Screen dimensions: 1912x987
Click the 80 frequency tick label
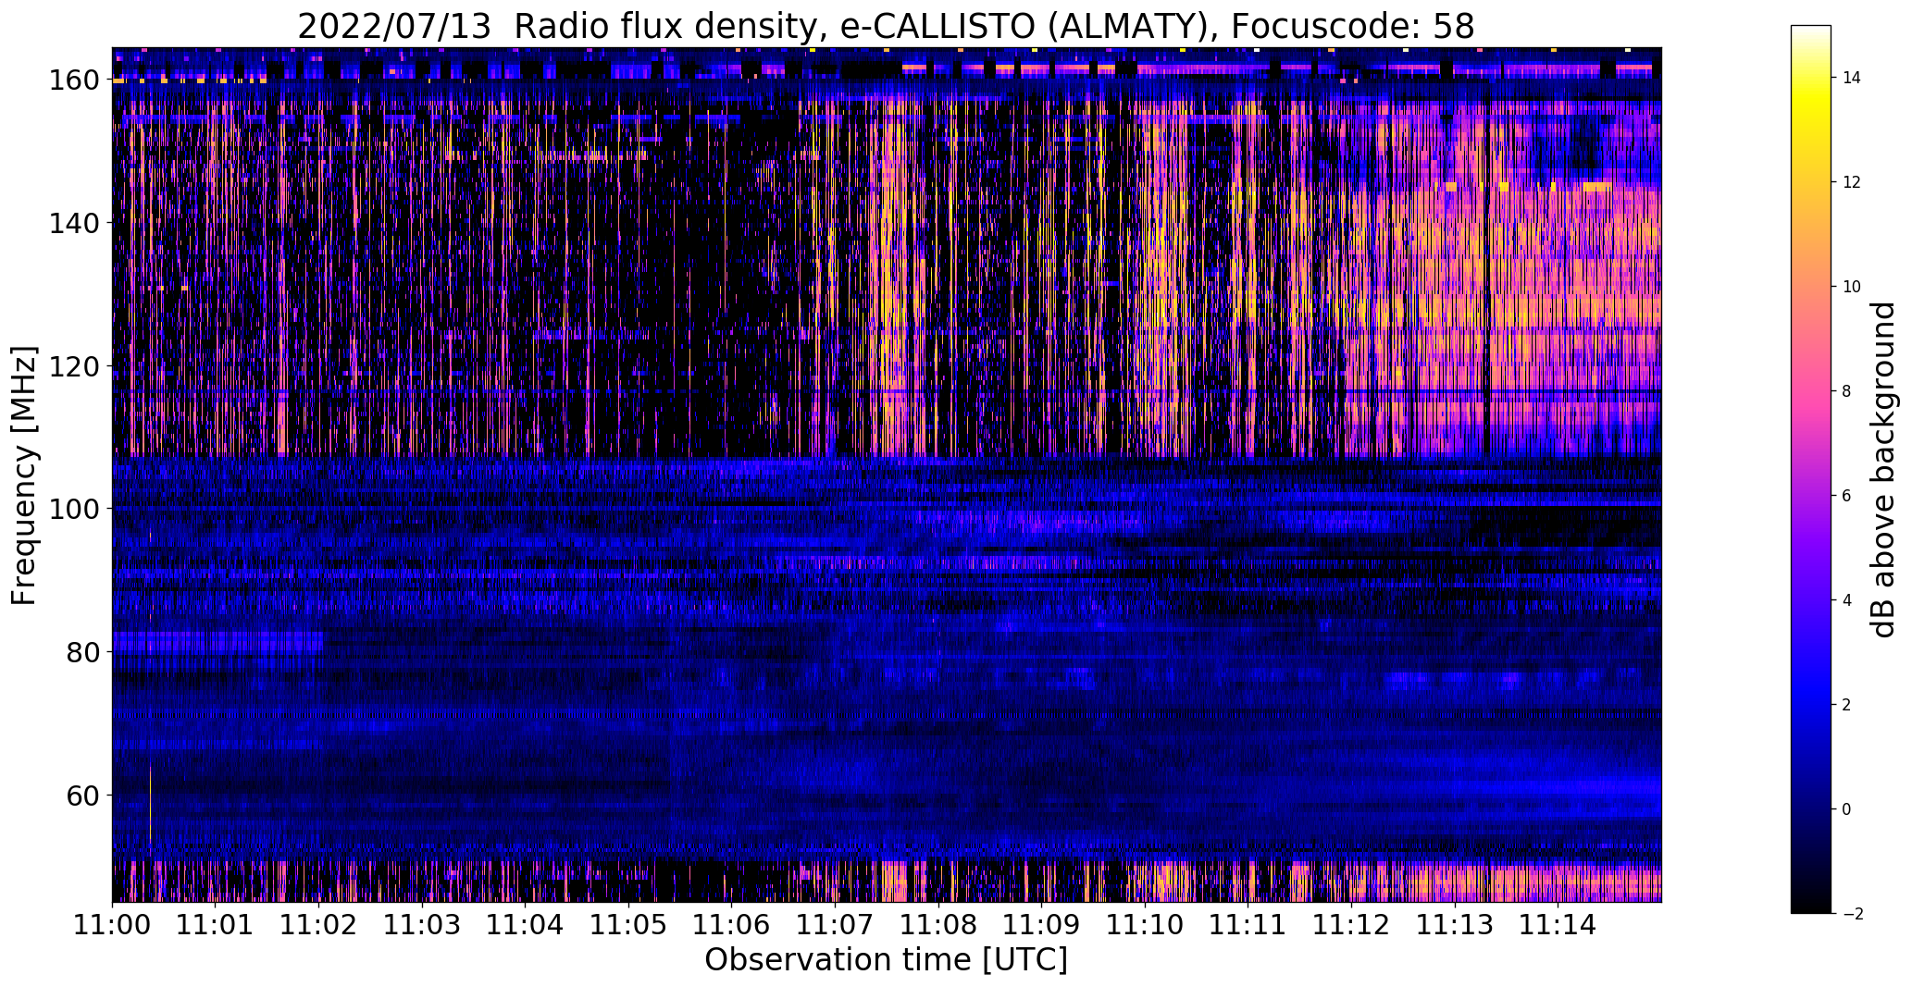[x=82, y=652]
